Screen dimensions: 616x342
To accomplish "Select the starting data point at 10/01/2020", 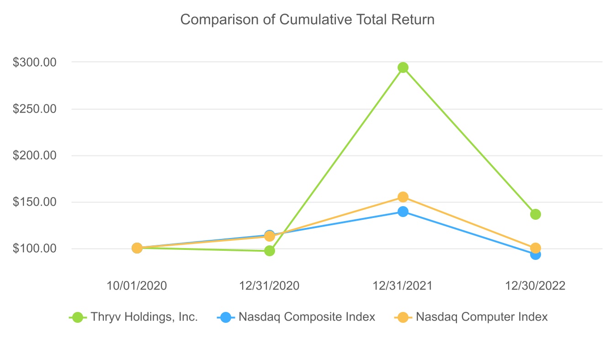I will click(137, 248).
